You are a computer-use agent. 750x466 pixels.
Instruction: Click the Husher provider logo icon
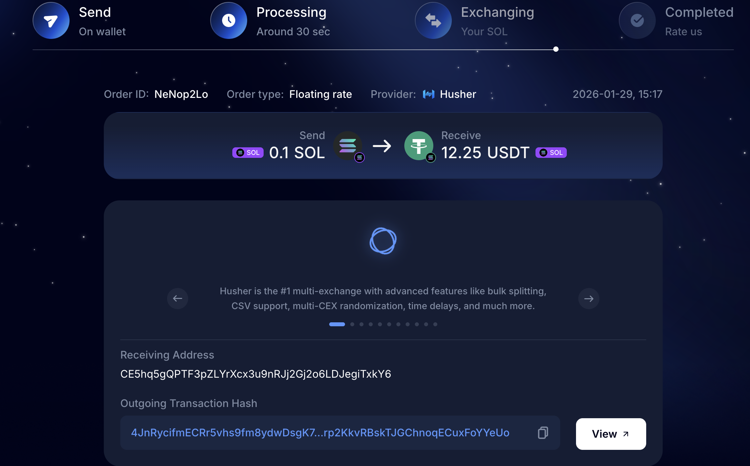(428, 95)
